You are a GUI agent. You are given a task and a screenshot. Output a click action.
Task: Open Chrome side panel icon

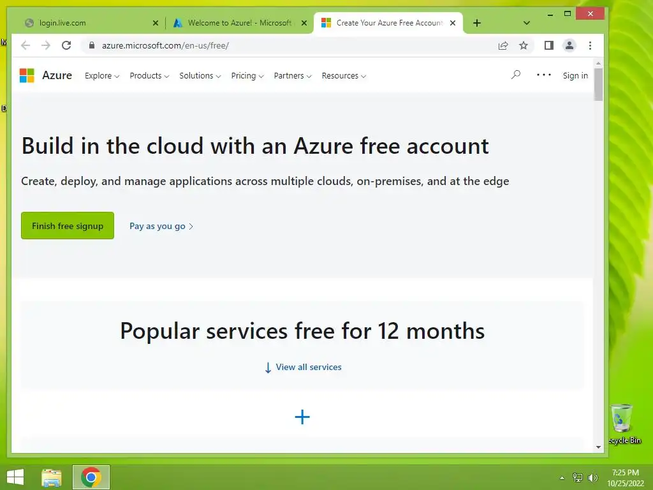pyautogui.click(x=548, y=45)
